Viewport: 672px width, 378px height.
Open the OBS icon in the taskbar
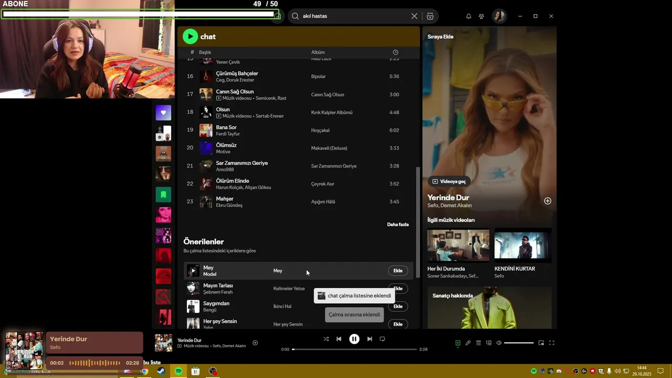213,371
